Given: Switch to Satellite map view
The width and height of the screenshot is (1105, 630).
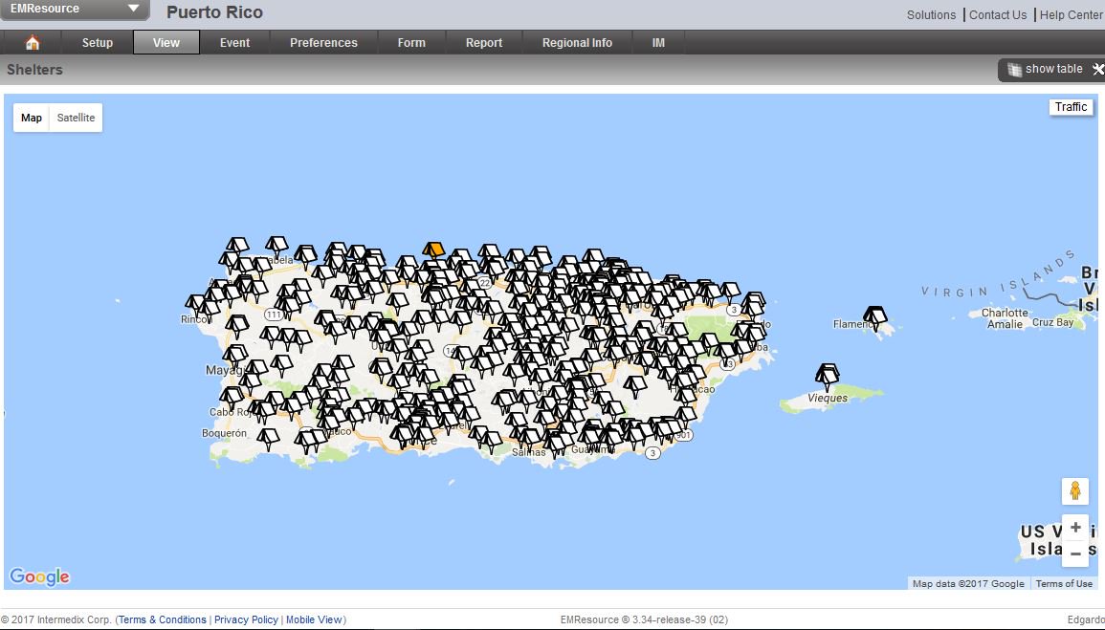Looking at the screenshot, I should pos(76,118).
